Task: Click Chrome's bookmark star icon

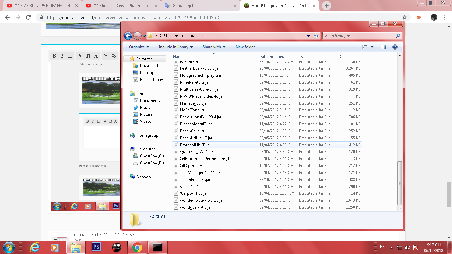Action: pos(404,17)
